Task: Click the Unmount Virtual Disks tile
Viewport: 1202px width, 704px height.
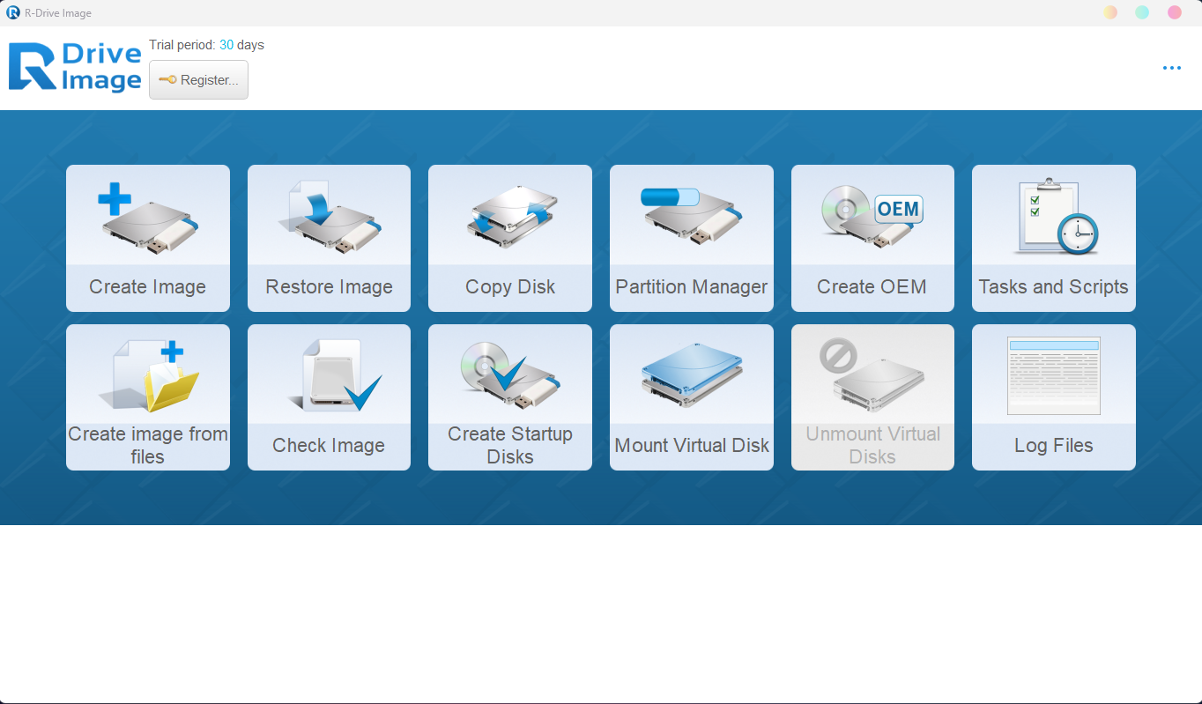Action: point(872,397)
